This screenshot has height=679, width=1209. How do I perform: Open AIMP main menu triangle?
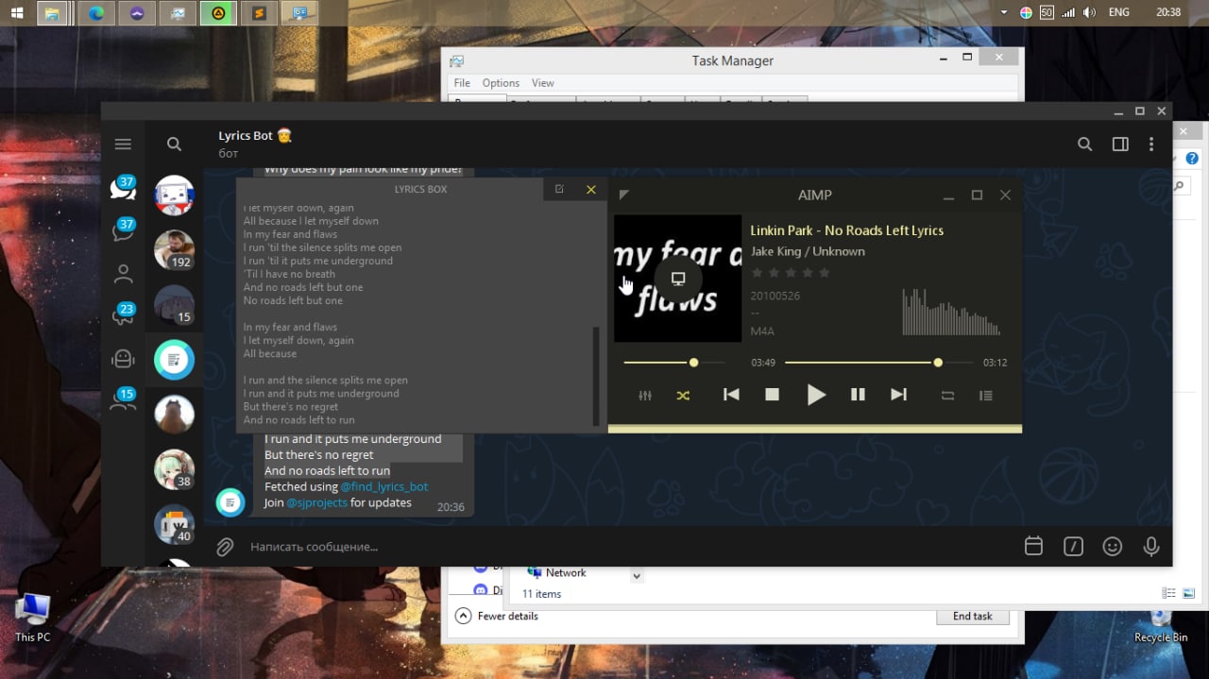[x=623, y=195]
